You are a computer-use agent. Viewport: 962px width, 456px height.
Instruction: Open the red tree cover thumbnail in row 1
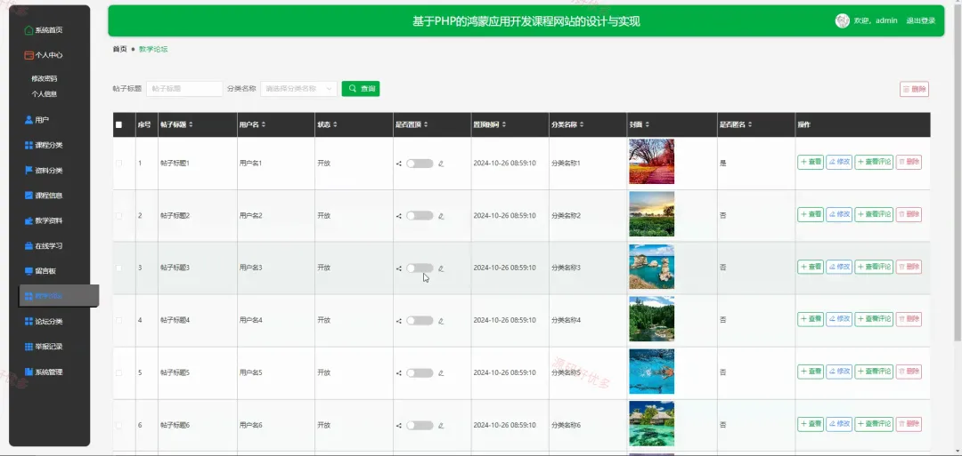651,162
